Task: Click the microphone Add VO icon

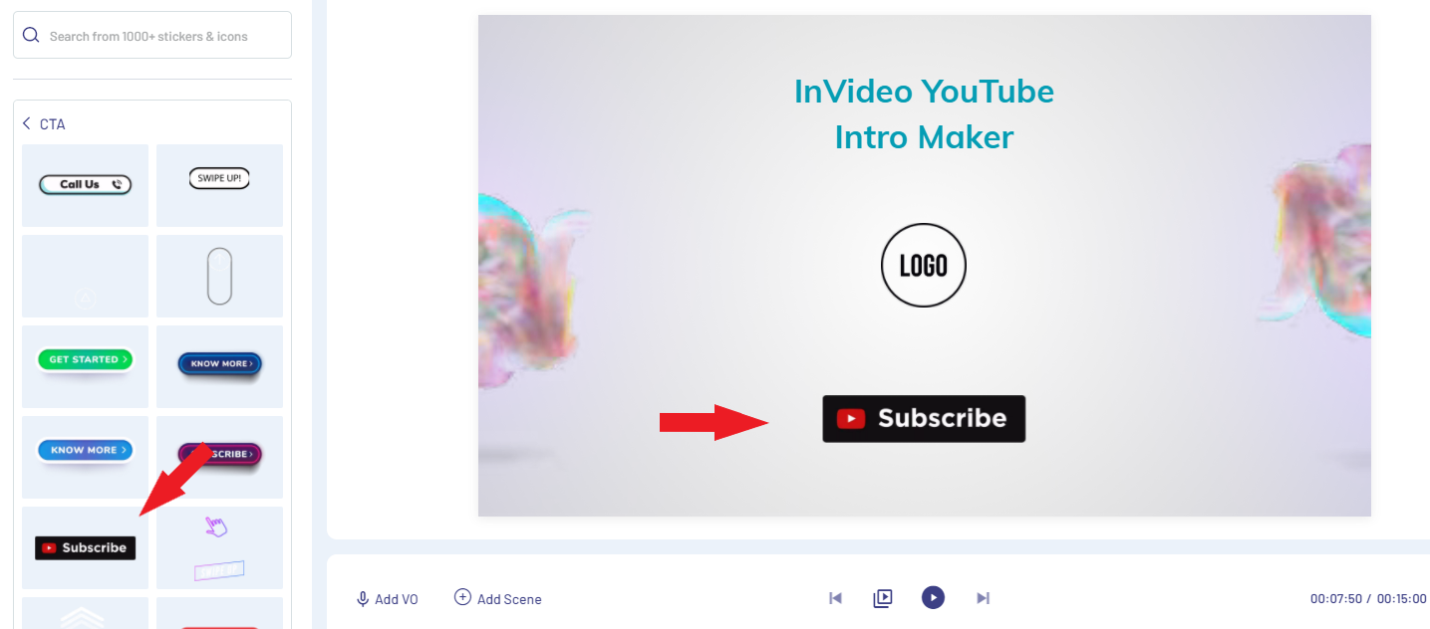Action: (363, 599)
